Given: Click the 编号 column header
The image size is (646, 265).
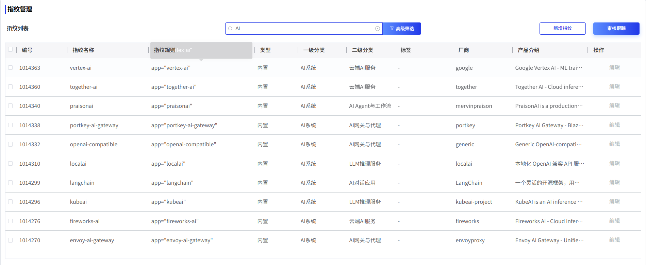Looking at the screenshot, I should tap(27, 50).
